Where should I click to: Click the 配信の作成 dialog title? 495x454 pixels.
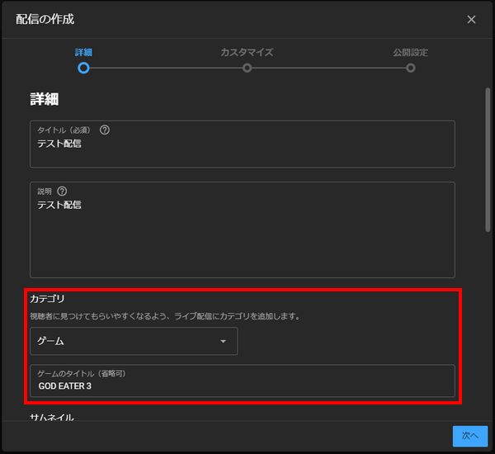45,19
